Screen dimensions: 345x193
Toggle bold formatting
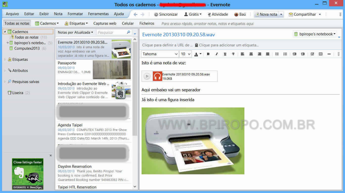[208, 54]
